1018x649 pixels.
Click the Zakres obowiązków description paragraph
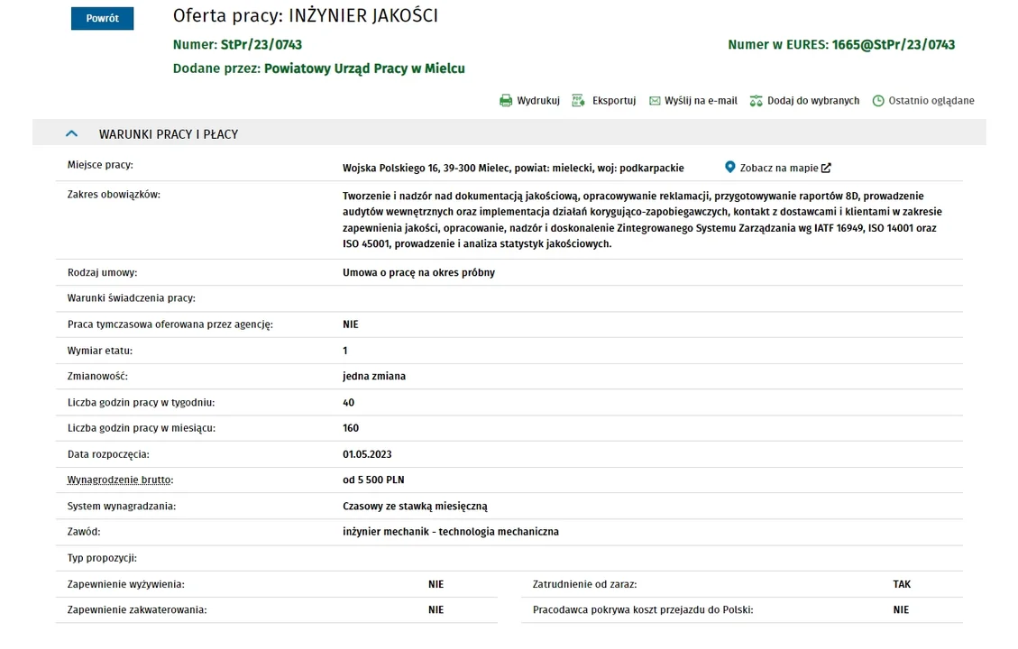pyautogui.click(x=642, y=219)
